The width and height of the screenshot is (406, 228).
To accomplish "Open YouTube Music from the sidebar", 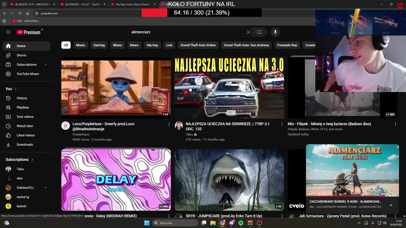I will [27, 74].
